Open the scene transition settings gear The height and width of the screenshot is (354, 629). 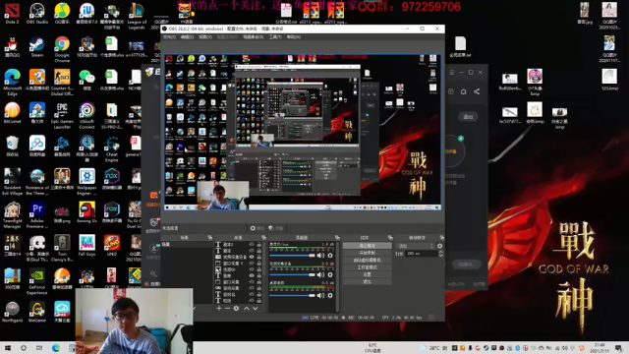[x=440, y=246]
